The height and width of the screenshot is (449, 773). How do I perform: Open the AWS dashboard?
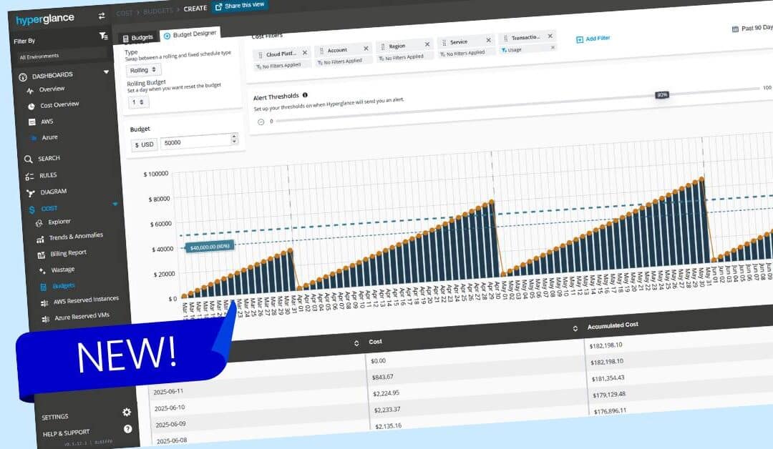[47, 122]
